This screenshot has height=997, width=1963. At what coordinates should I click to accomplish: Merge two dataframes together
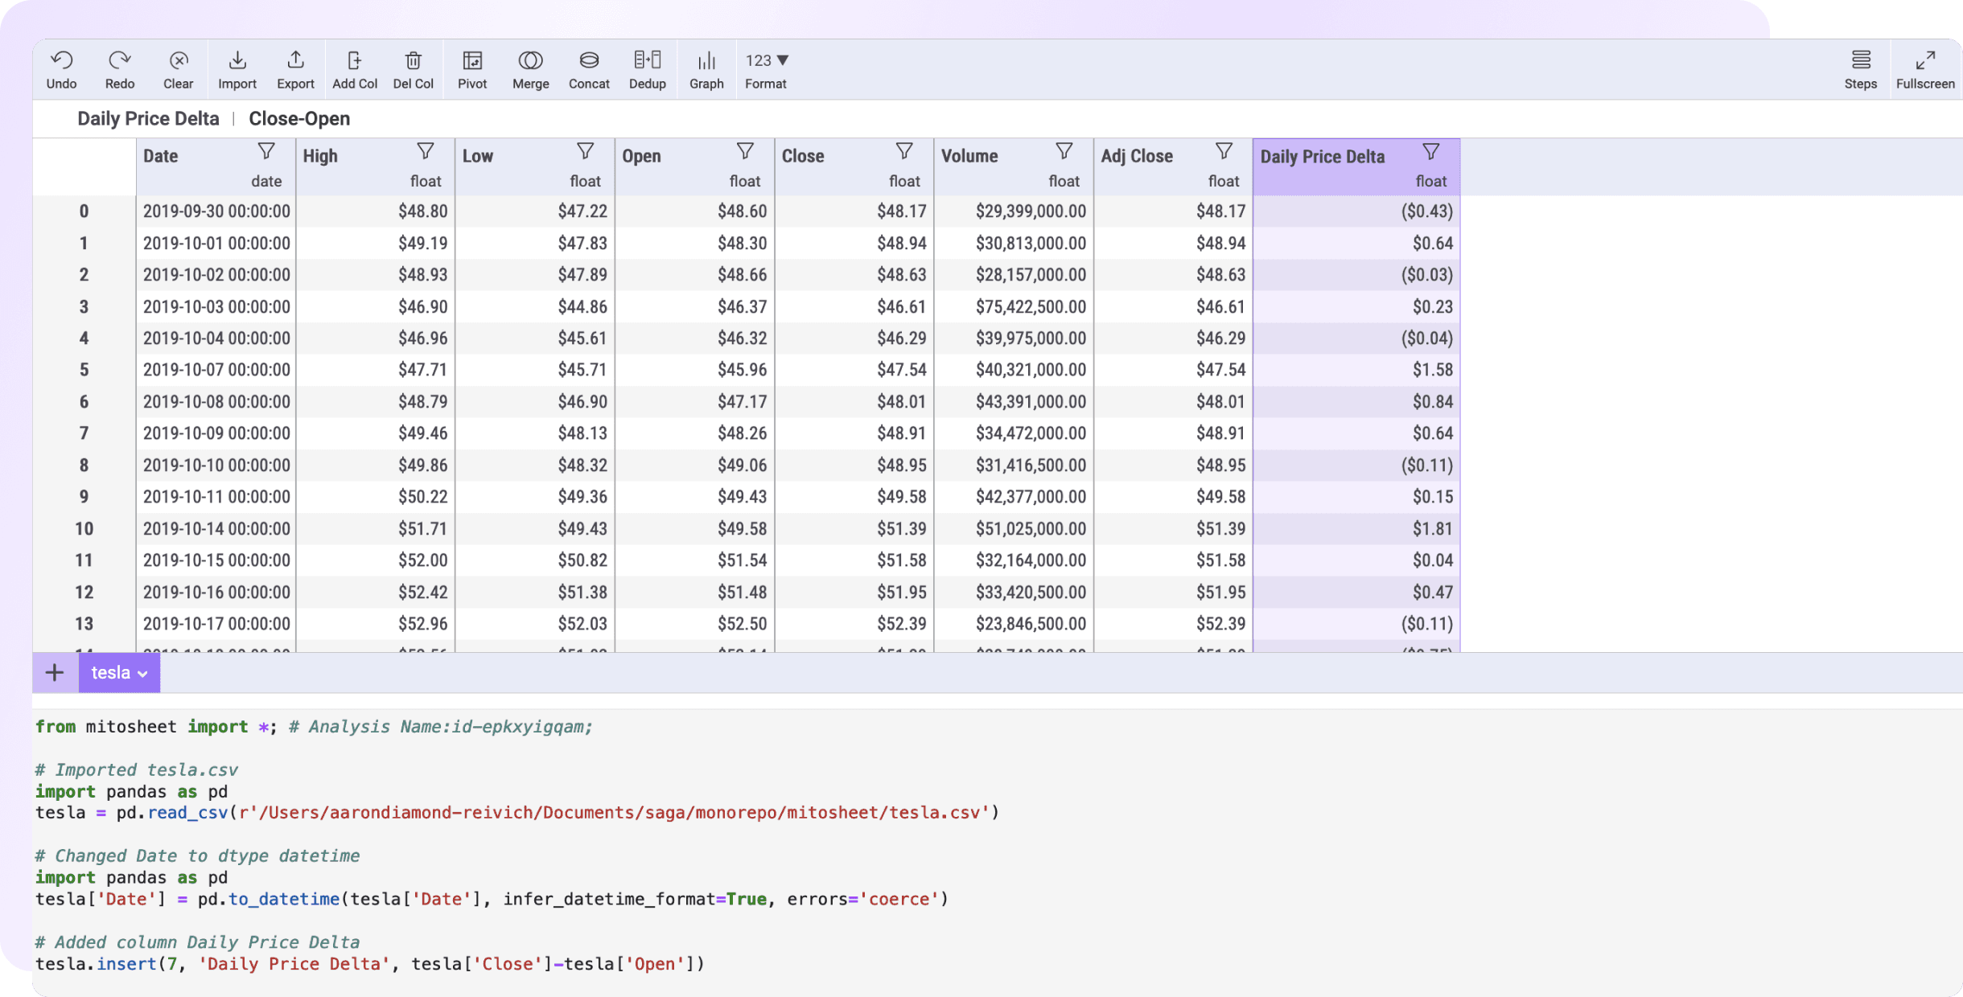tap(529, 68)
